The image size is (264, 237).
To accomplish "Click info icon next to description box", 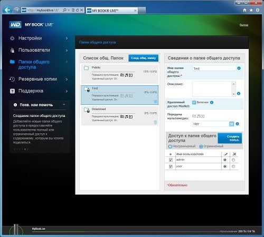I will (239, 93).
